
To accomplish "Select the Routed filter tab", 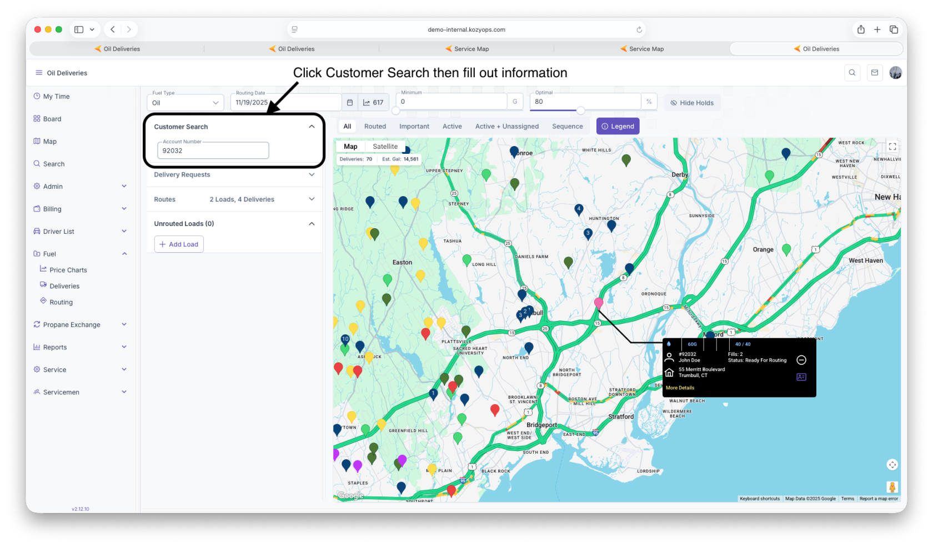I will click(x=375, y=127).
